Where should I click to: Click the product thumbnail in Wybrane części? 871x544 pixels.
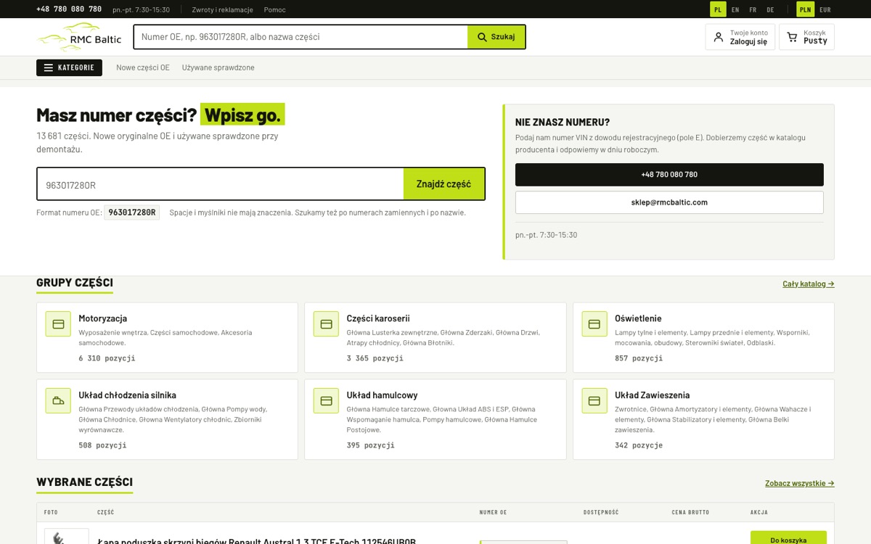(x=67, y=537)
